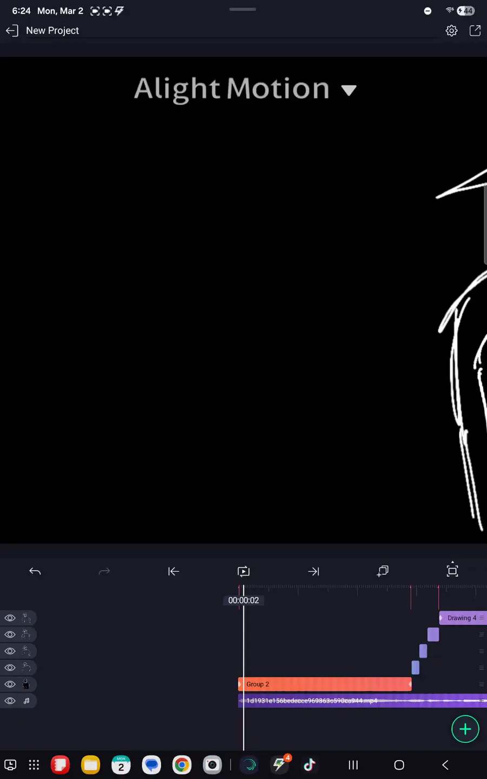Tap the music note audio layer icon
The image size is (487, 779).
coord(26,701)
